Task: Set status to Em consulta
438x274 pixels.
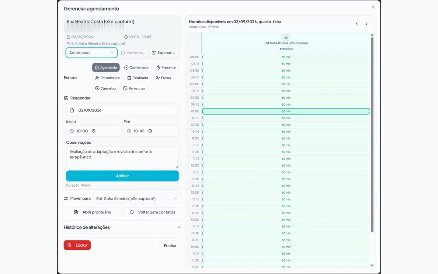Action: [107, 78]
